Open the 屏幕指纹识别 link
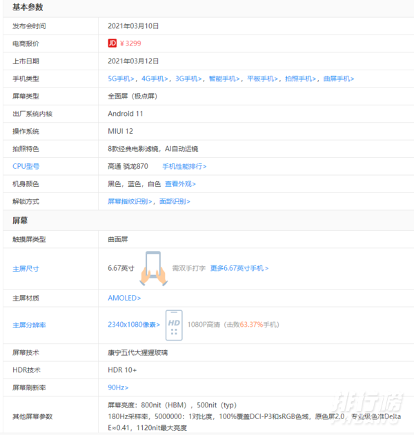The height and width of the screenshot is (435, 414). [130, 201]
